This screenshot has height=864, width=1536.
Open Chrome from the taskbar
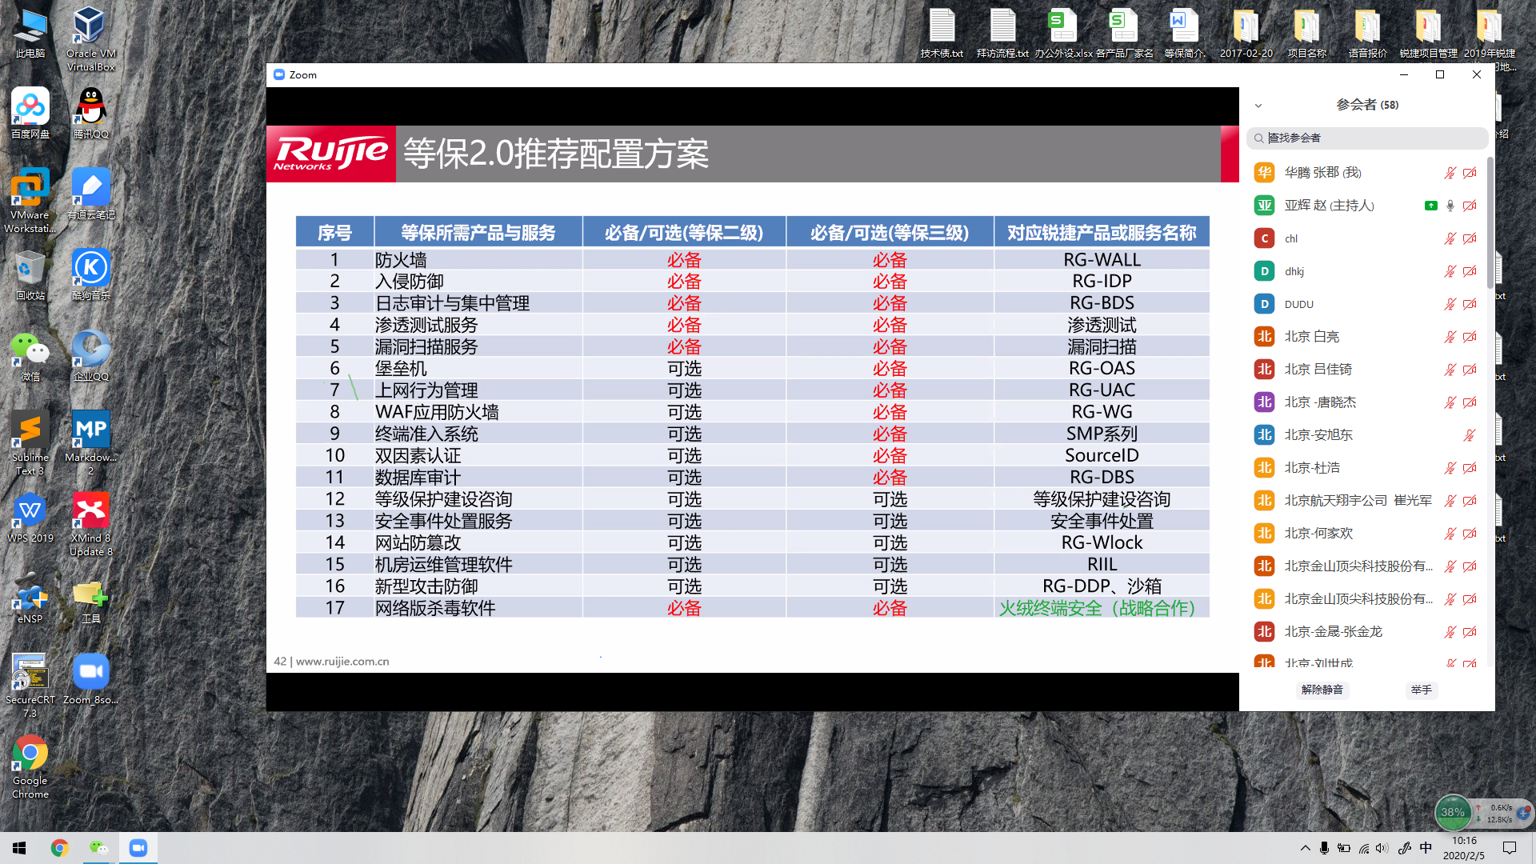tap(59, 848)
